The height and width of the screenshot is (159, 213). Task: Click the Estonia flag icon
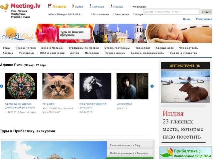[x=91, y=6]
